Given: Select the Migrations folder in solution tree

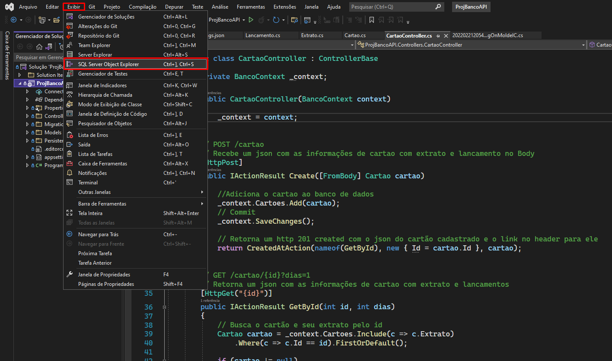Looking at the screenshot, I should pyautogui.click(x=54, y=124).
